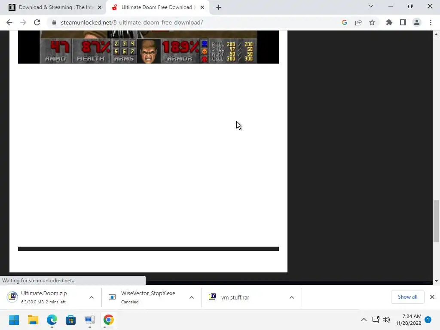Open the Extensions puzzle icon
The image size is (440, 330).
(389, 22)
